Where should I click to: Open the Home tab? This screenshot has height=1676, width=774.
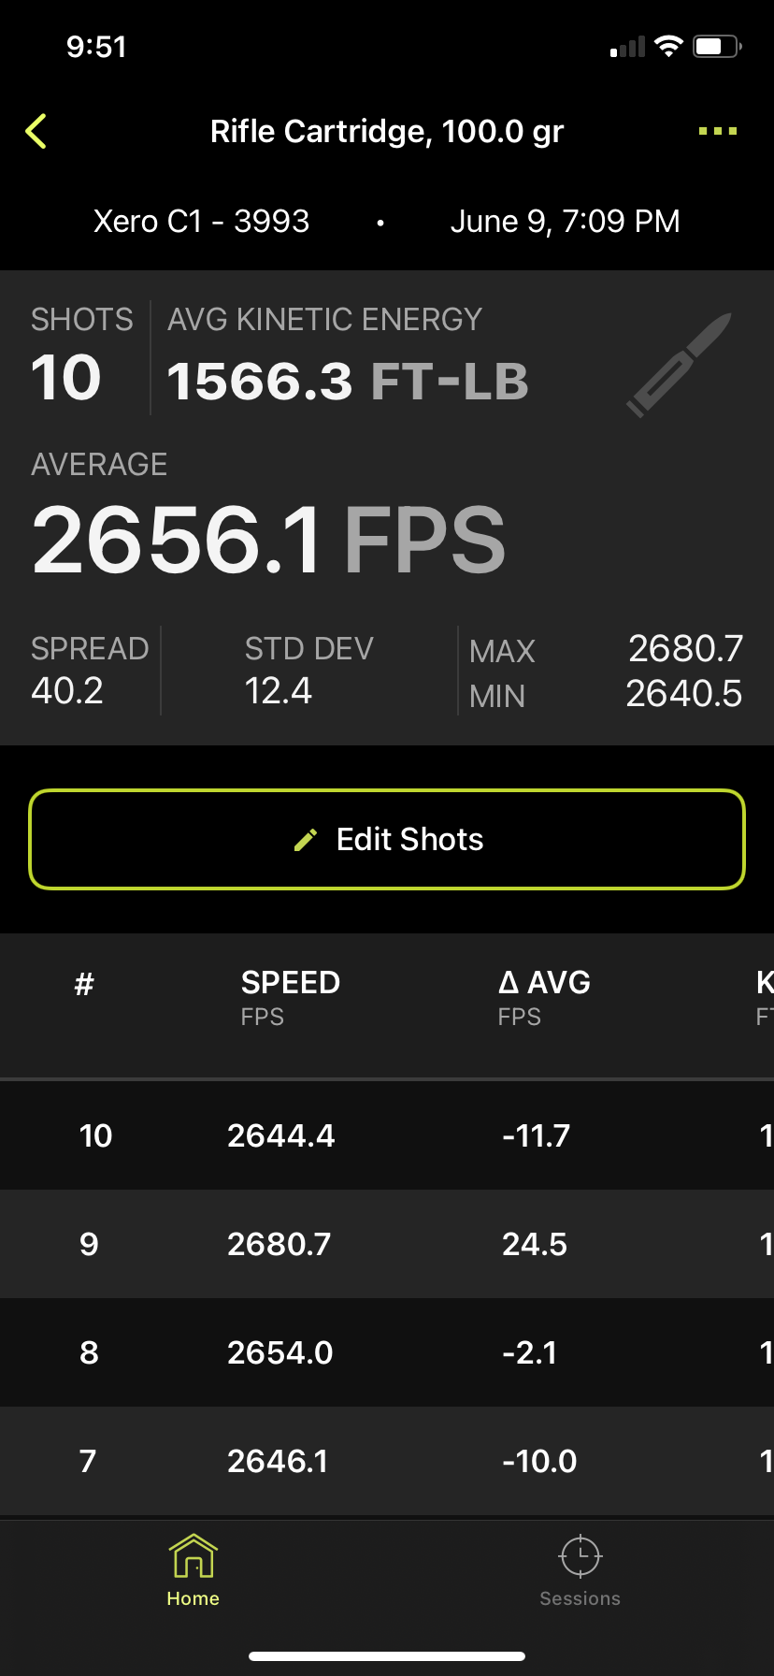pyautogui.click(x=193, y=1571)
